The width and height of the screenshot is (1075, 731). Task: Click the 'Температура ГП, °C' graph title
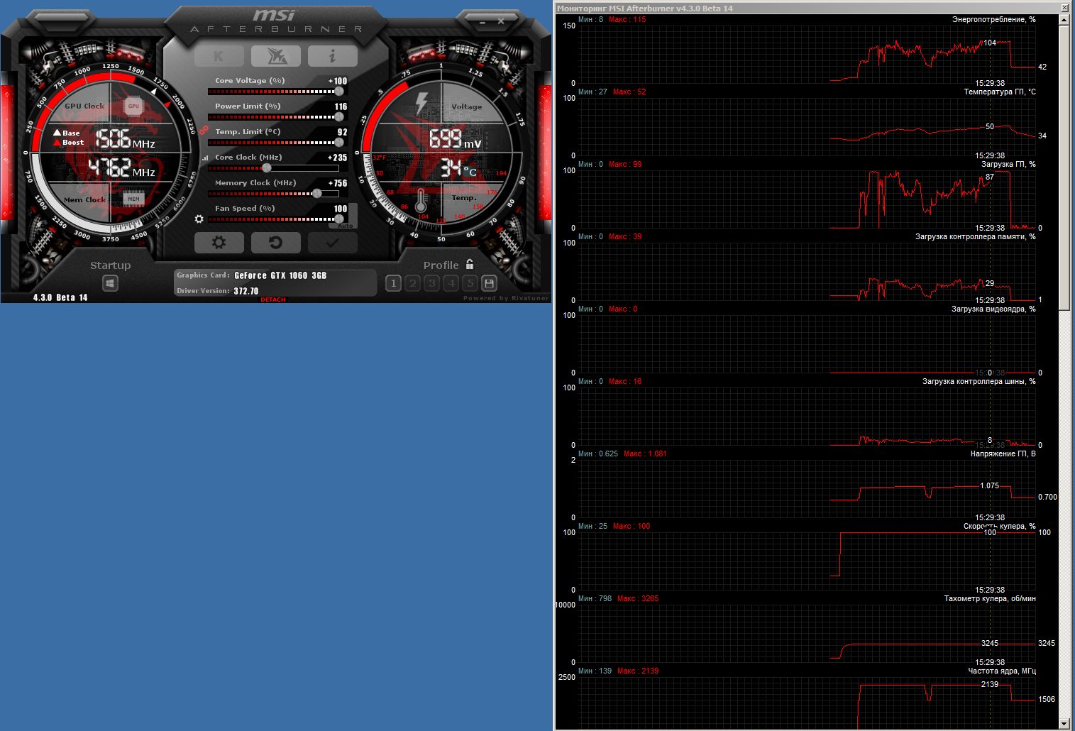point(1000,92)
